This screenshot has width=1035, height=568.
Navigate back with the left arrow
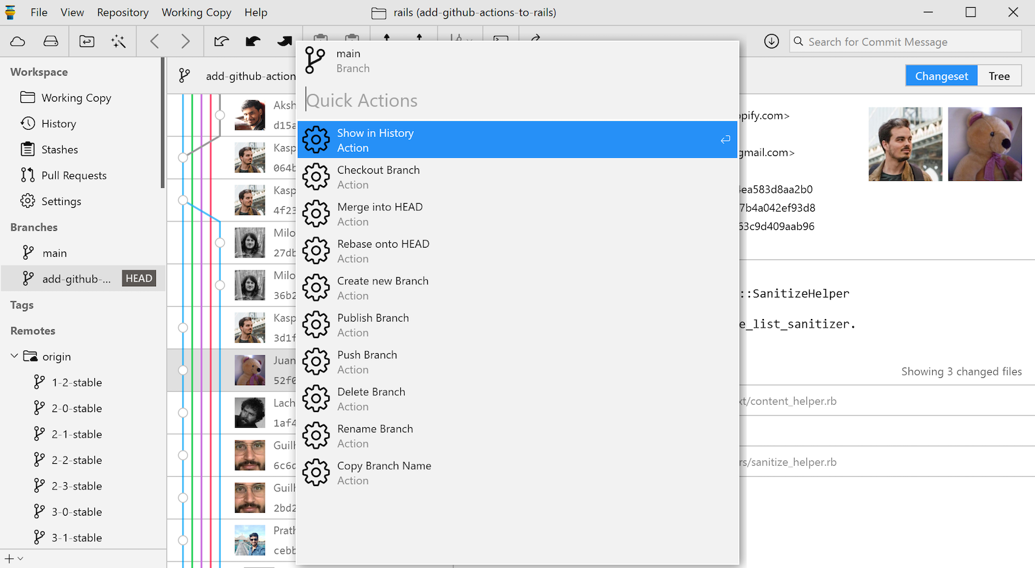(155, 42)
